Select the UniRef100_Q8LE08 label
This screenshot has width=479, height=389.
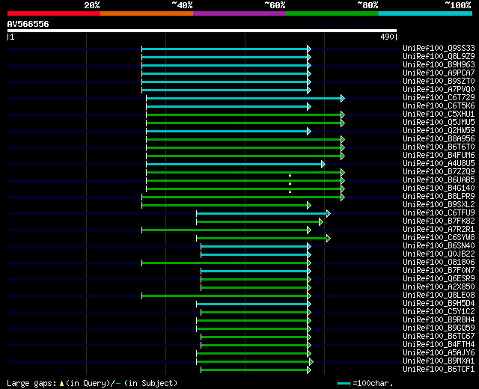tap(439, 295)
